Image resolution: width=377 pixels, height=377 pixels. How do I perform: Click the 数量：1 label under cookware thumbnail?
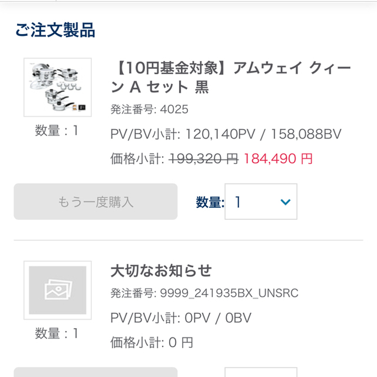[x=57, y=131]
